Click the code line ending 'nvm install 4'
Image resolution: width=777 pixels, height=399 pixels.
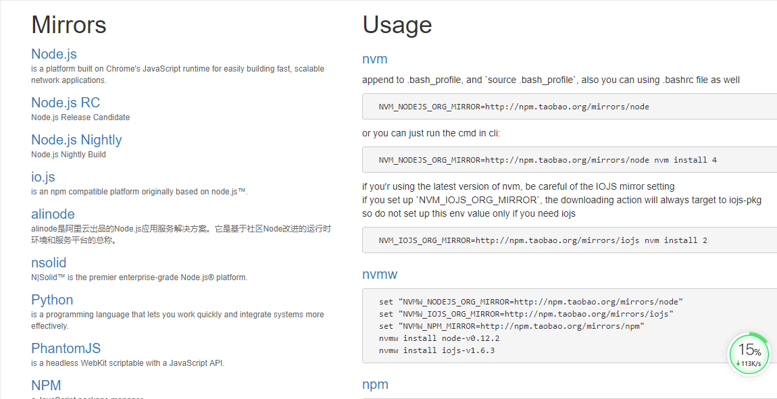547,160
